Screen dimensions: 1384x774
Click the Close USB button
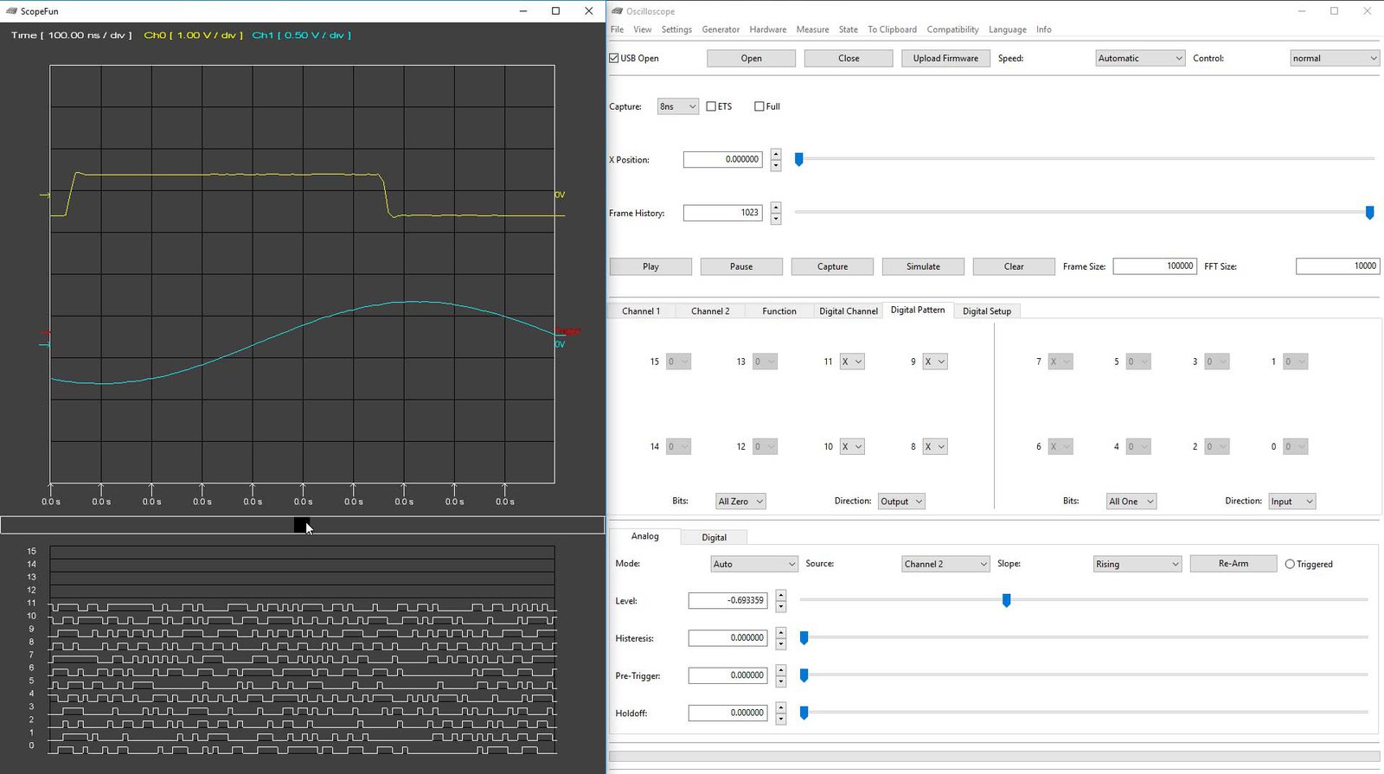point(849,58)
